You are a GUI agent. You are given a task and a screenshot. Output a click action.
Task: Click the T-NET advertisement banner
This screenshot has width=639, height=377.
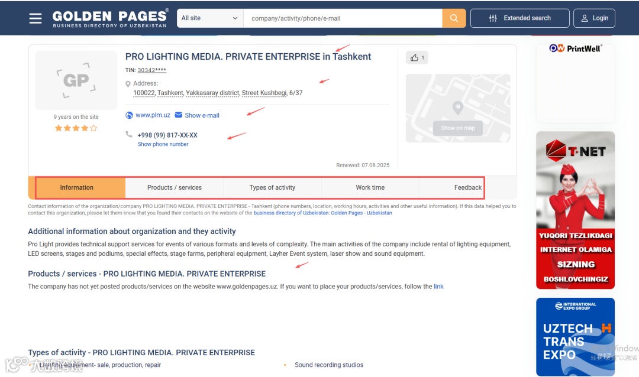coord(575,210)
